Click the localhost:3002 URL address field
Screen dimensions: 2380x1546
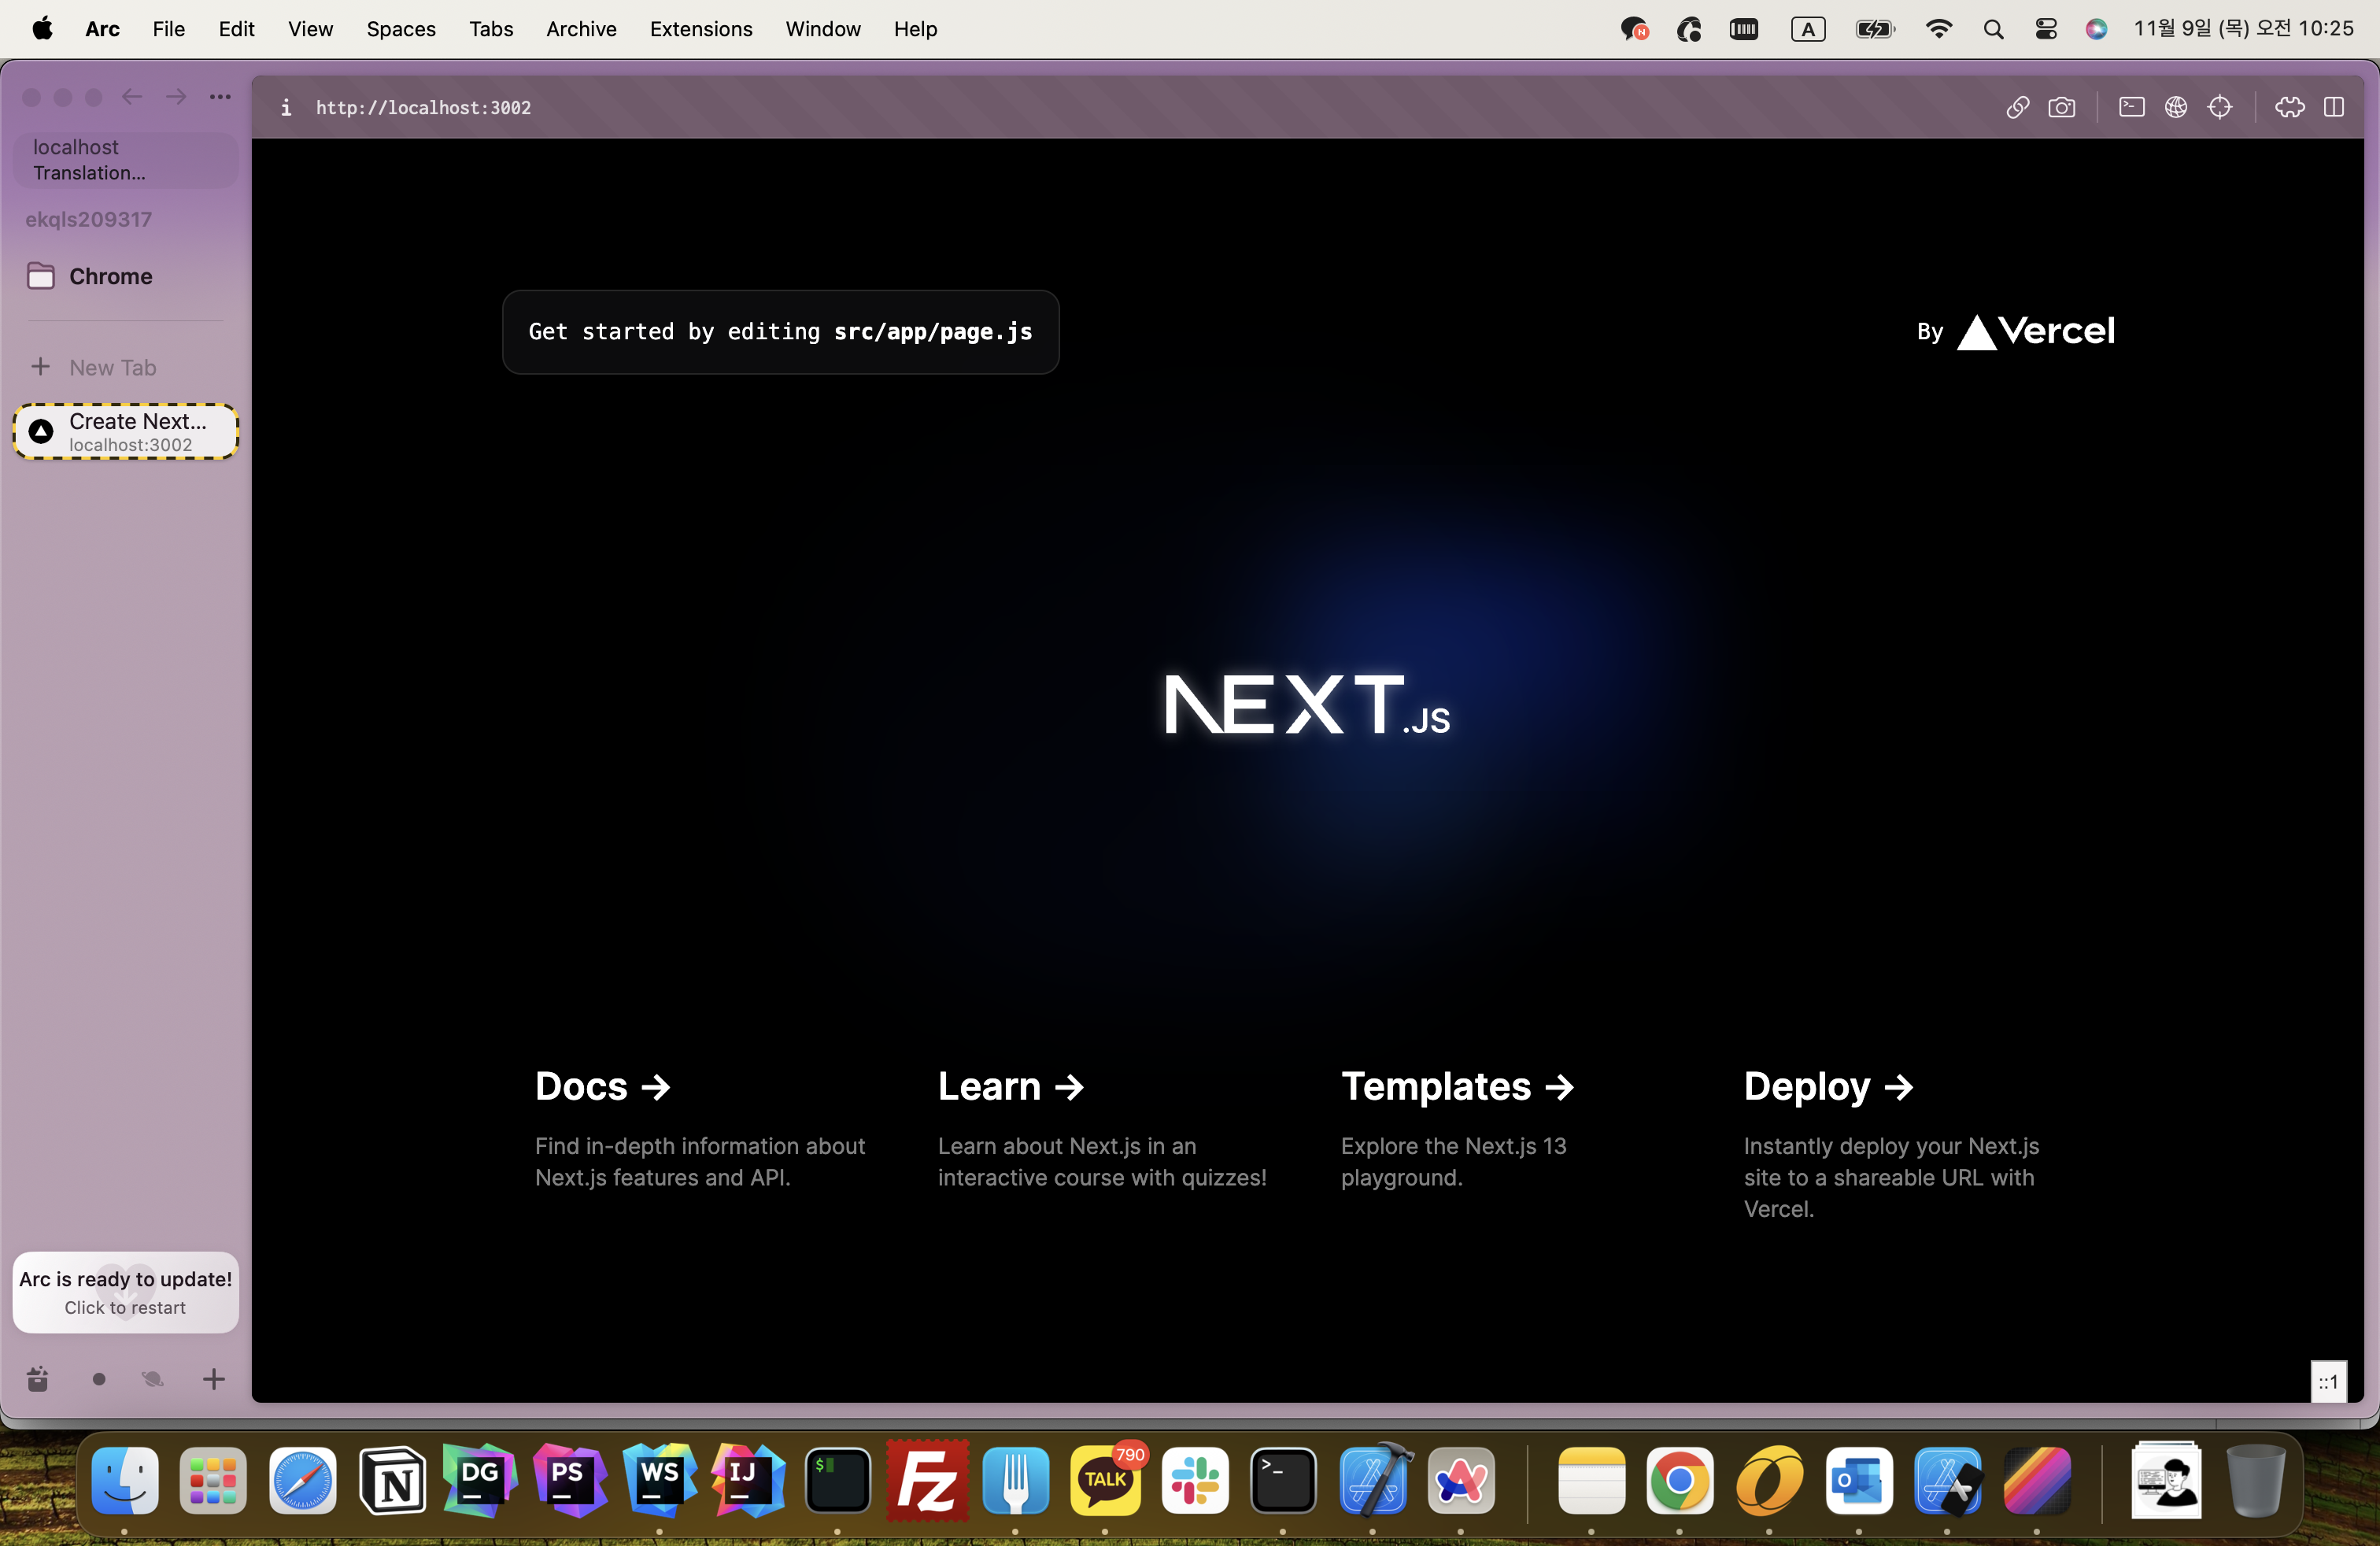(423, 107)
